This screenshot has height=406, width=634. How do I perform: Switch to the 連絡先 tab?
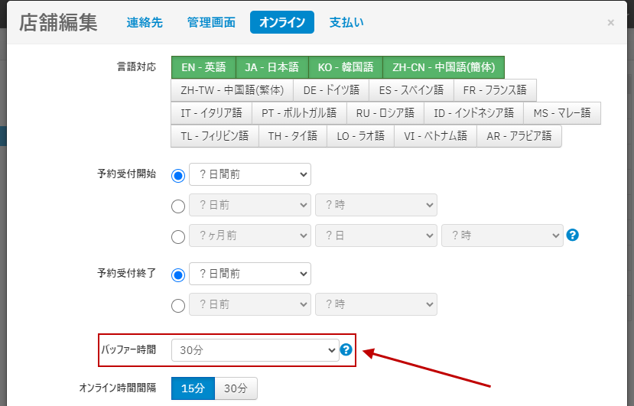(145, 23)
